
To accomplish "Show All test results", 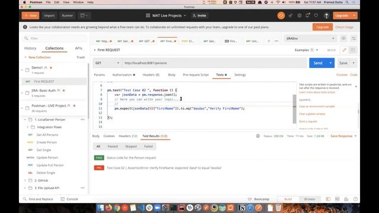I will tap(98, 146).
